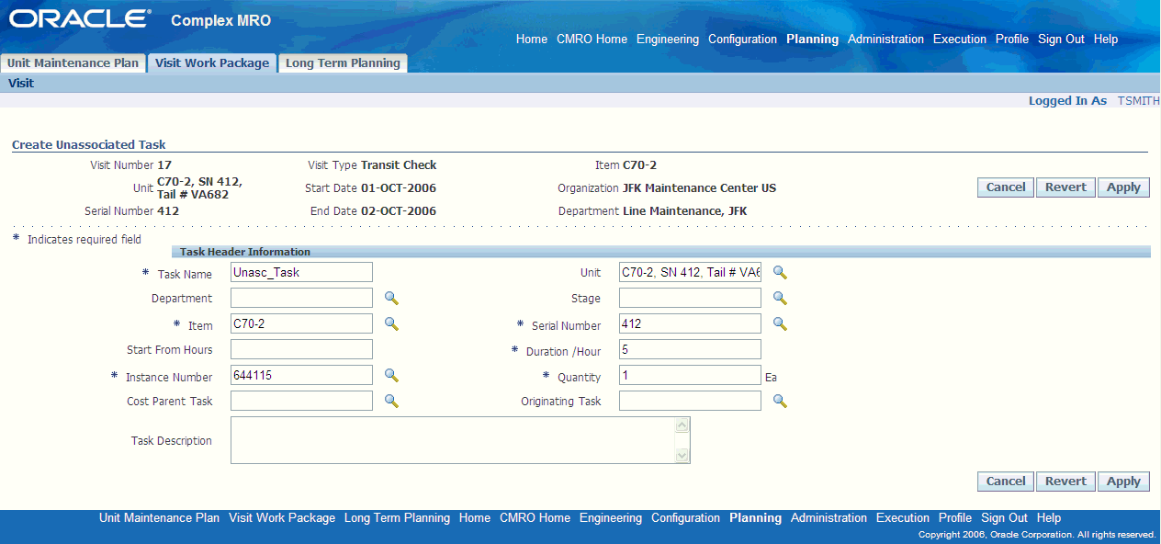The width and height of the screenshot is (1161, 544).
Task: Click the top Revert button
Action: [x=1065, y=187]
